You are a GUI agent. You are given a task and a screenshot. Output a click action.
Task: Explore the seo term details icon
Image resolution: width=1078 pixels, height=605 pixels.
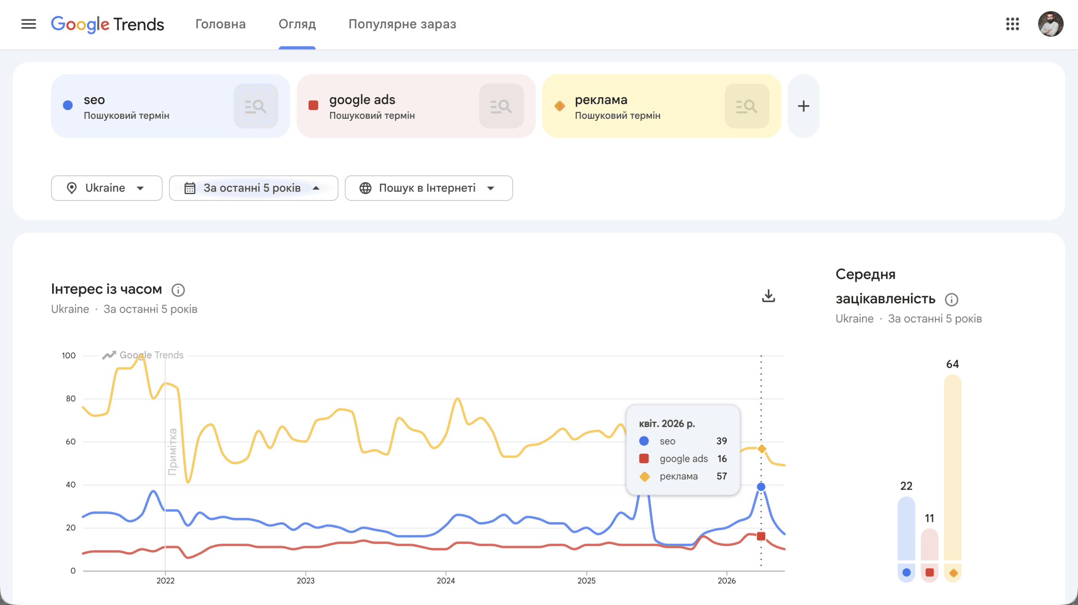[x=256, y=106]
